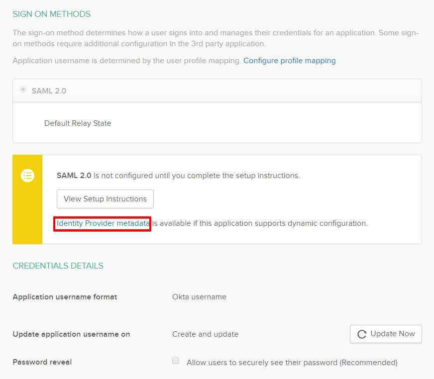Click the CREDENTIALS DETAILS section heading

(58, 266)
